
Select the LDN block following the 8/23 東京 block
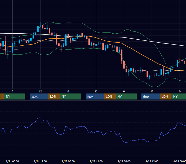click(x=166, y=96)
